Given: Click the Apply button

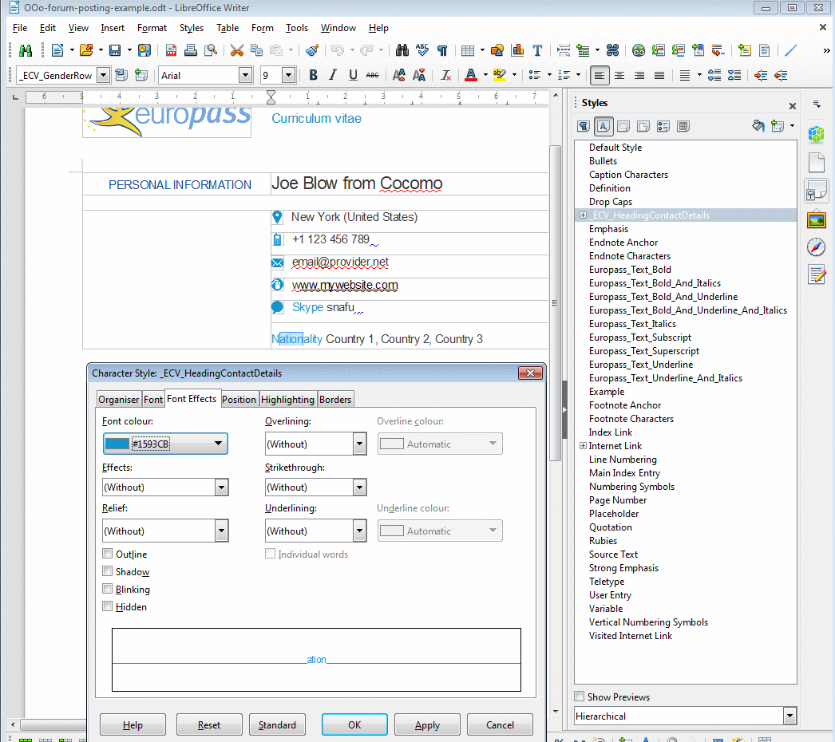Looking at the screenshot, I should [427, 724].
